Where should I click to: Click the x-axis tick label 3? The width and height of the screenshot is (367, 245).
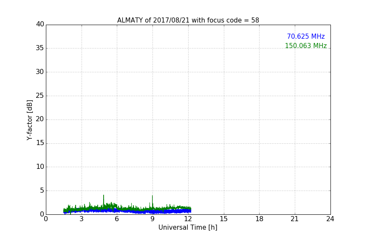click(82, 219)
